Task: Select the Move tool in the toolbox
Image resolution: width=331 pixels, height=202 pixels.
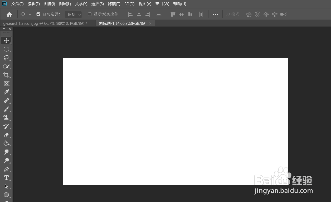Action: point(6,41)
